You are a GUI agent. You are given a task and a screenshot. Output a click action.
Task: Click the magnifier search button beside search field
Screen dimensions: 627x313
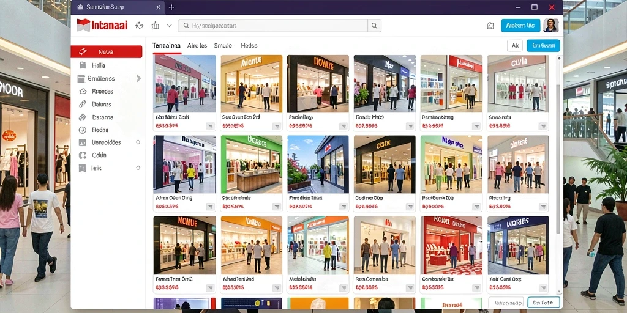(x=374, y=26)
